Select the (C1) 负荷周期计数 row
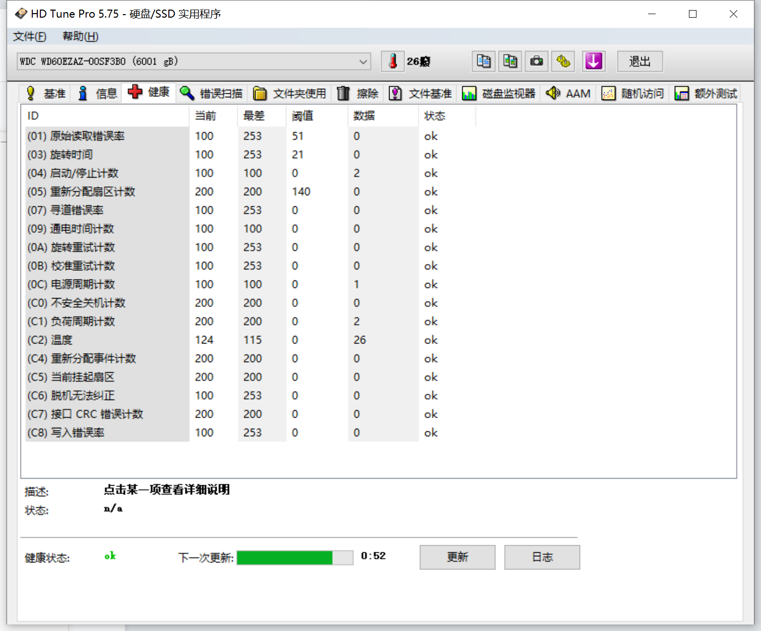761x631 pixels. [250, 322]
